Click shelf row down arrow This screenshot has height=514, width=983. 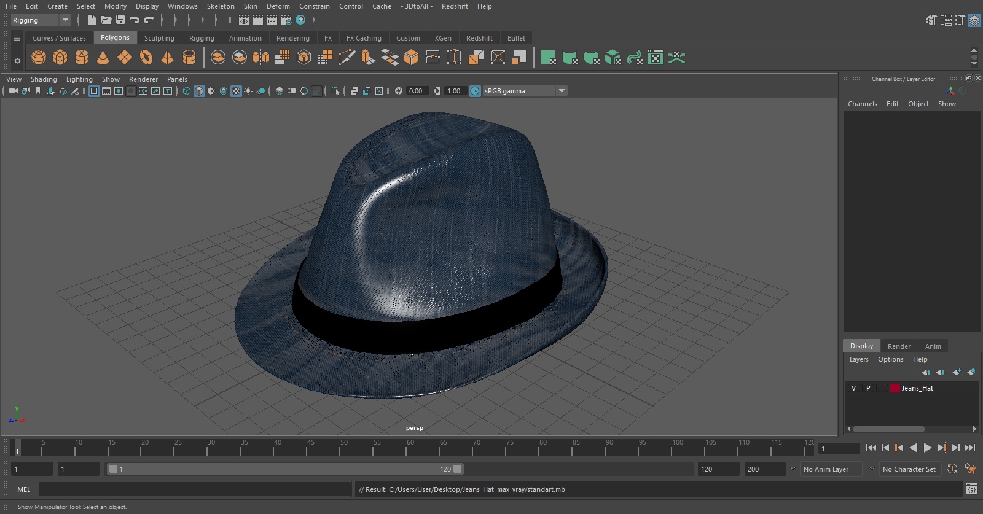pos(974,64)
